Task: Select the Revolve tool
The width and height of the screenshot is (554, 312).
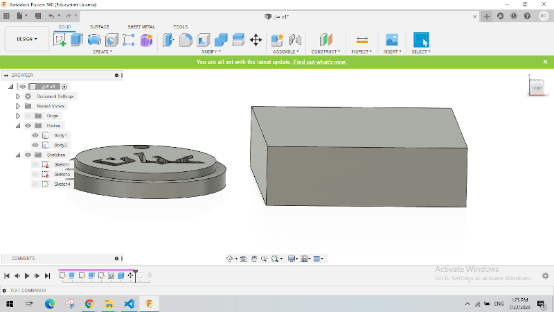Action: tap(94, 40)
